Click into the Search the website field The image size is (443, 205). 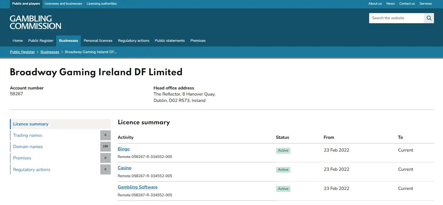click(x=396, y=18)
